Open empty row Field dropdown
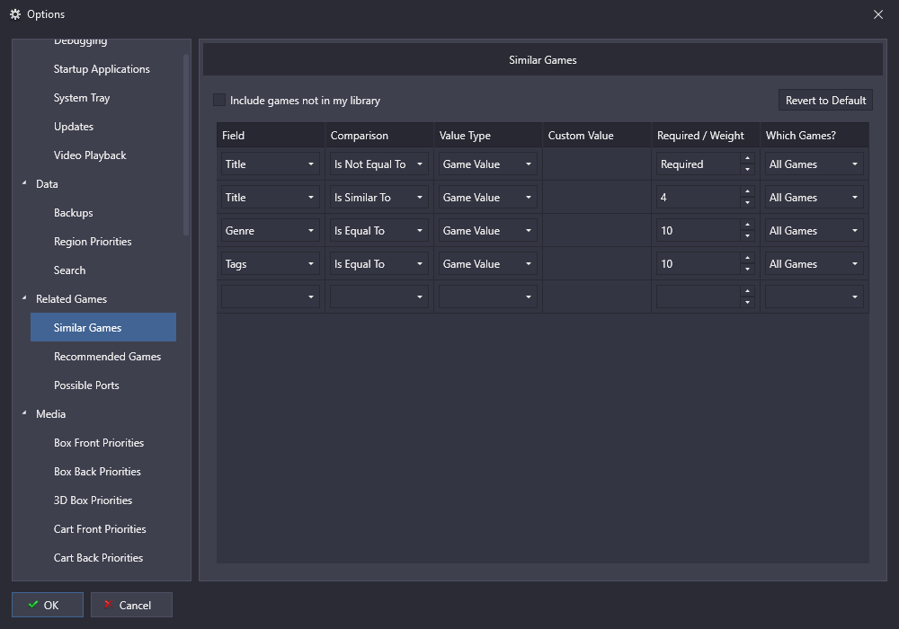899x629 pixels. tap(270, 297)
